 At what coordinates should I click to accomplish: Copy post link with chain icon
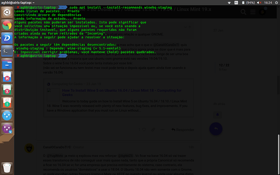coord(153,130)
